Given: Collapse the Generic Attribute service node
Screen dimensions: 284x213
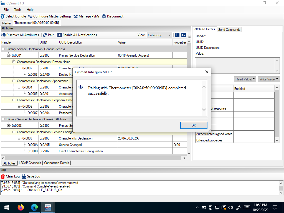Looking at the screenshot, I should click(4, 119).
